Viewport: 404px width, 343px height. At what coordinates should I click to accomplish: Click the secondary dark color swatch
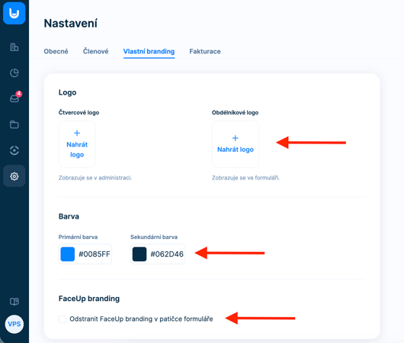point(139,254)
